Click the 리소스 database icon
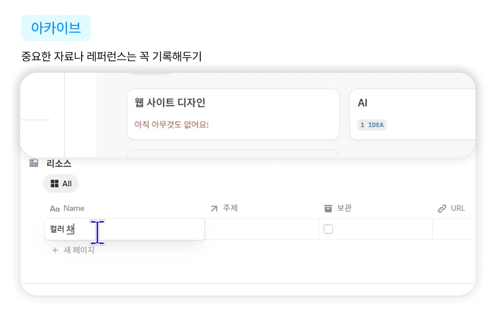 pos(34,163)
